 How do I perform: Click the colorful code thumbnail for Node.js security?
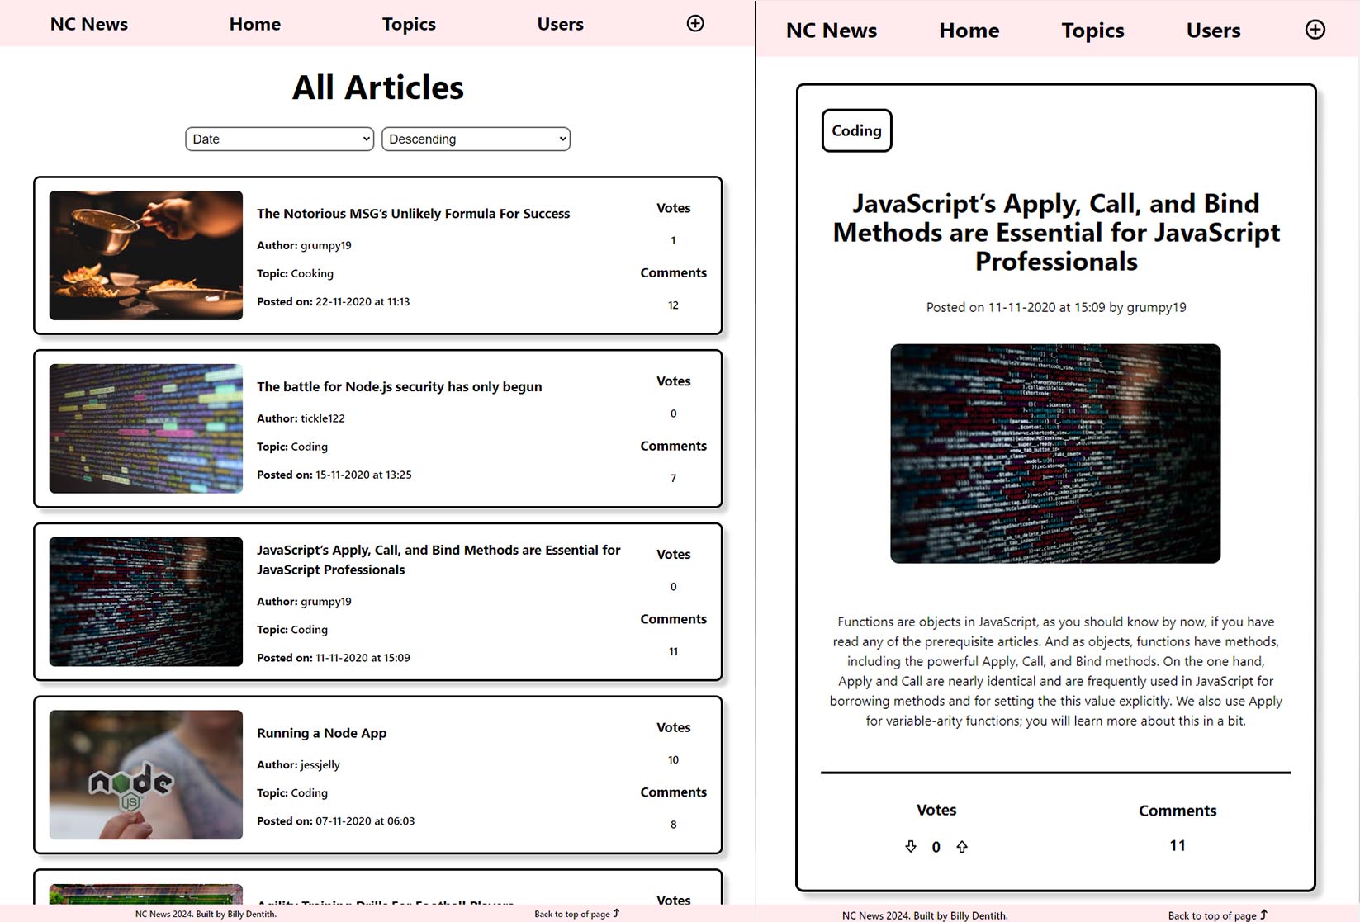[x=146, y=428]
